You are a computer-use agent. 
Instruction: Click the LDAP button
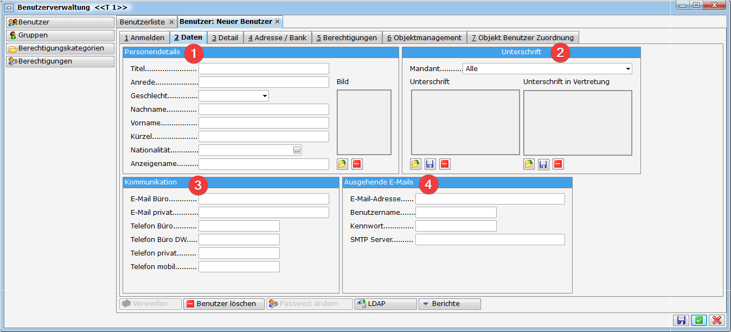(x=386, y=304)
